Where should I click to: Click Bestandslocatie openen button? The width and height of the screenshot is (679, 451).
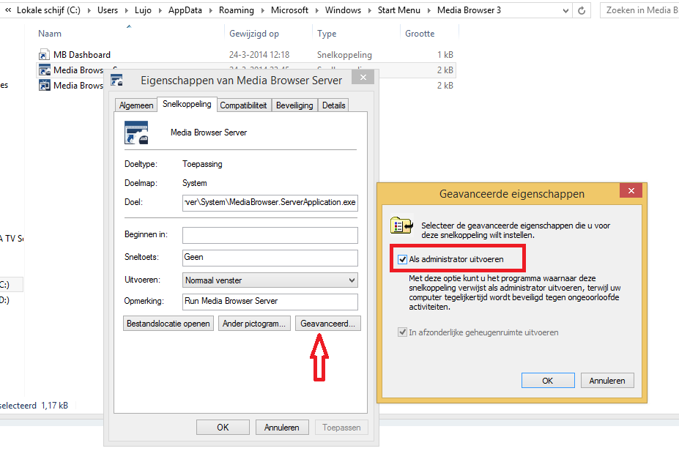[x=168, y=324]
